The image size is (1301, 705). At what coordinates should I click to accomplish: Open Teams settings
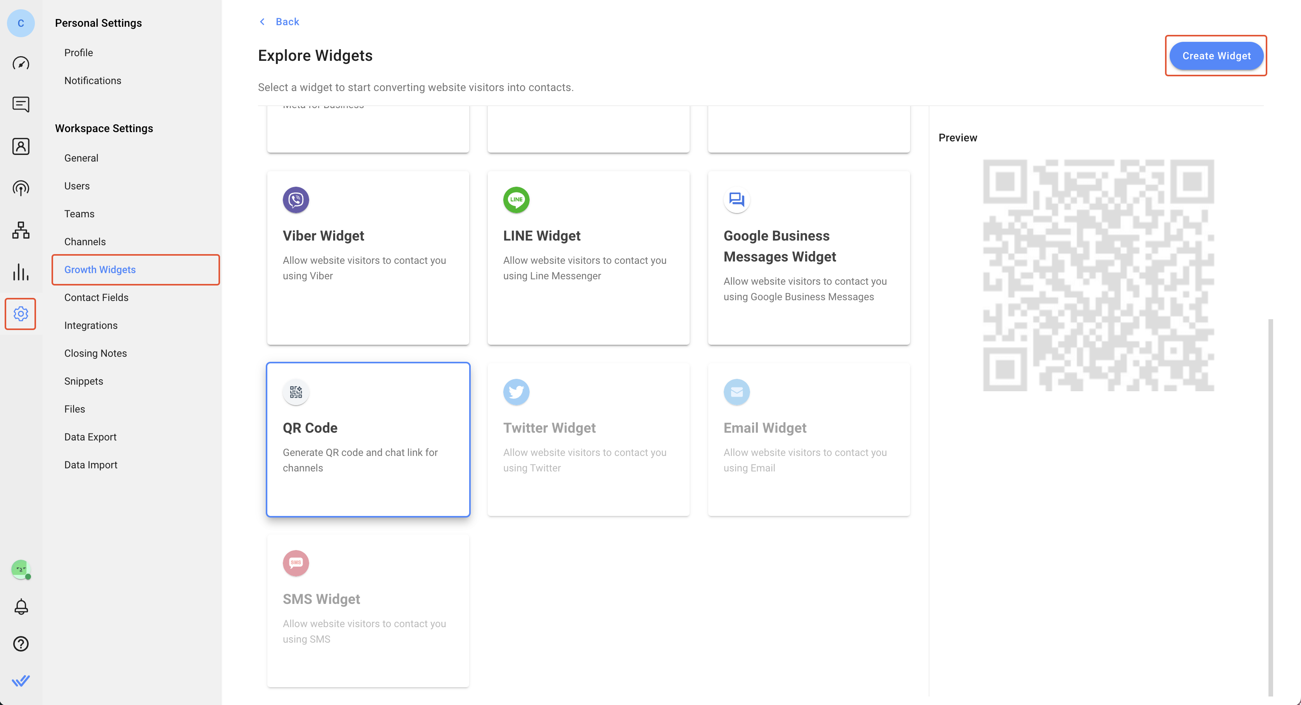click(79, 213)
